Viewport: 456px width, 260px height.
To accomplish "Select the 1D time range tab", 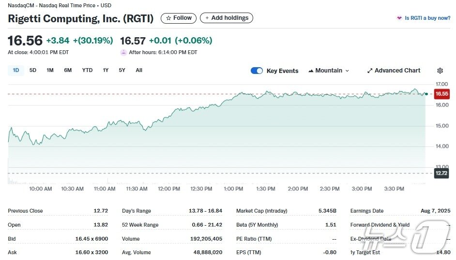I will [x=16, y=71].
